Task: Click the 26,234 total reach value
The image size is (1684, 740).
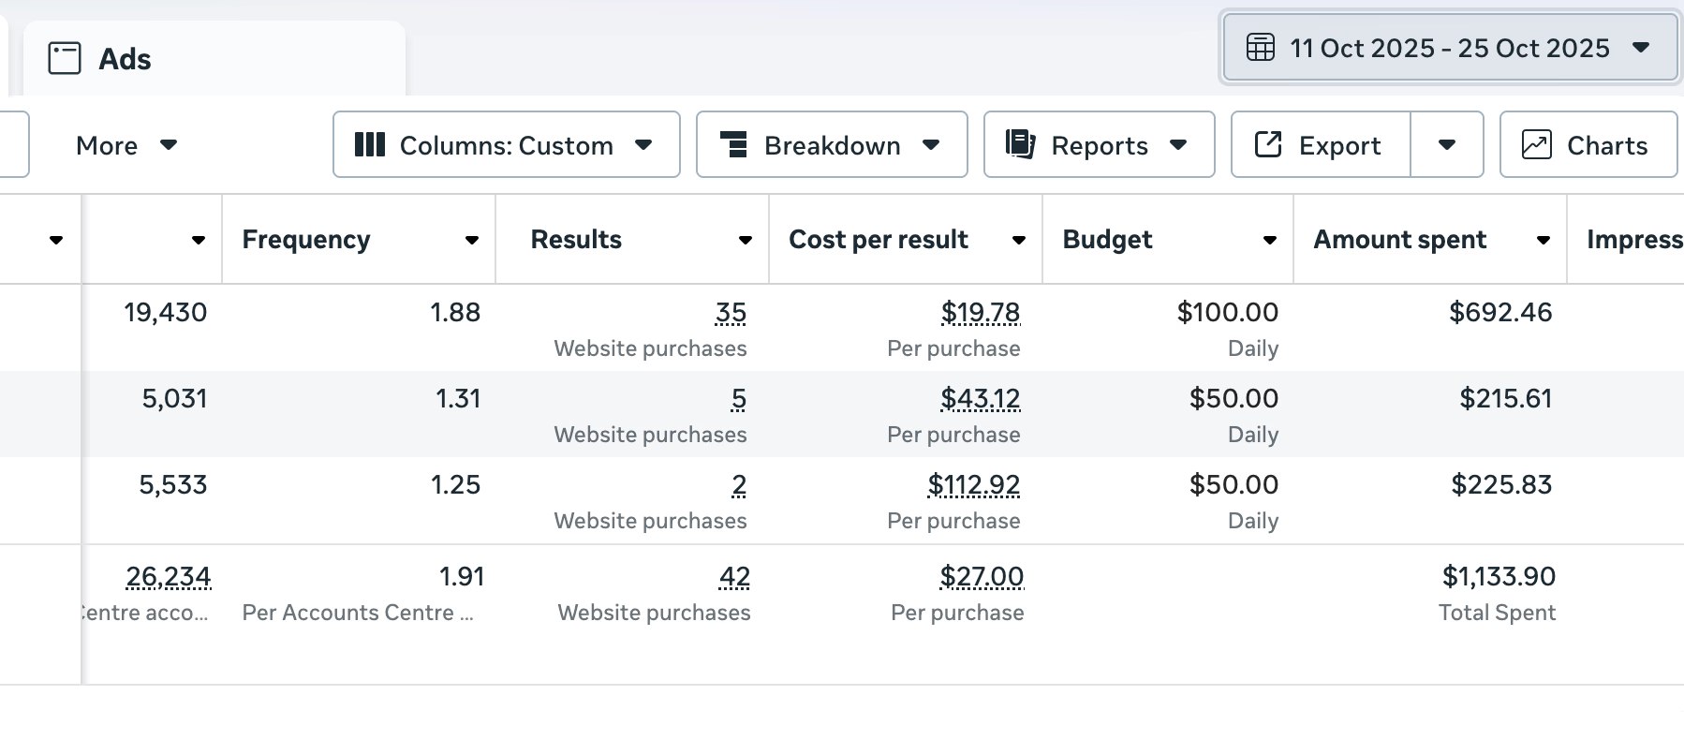Action: 169,576
